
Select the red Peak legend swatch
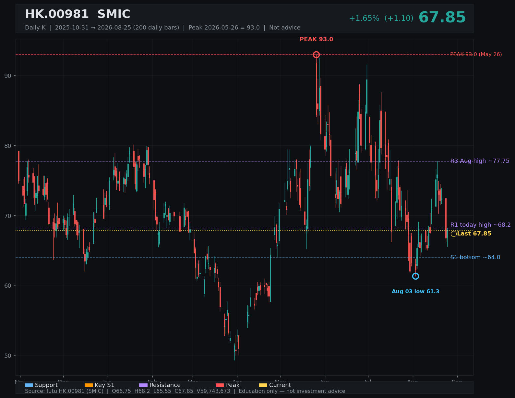coord(220,385)
